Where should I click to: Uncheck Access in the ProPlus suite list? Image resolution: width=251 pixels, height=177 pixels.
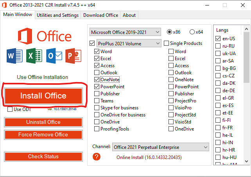[97, 66]
